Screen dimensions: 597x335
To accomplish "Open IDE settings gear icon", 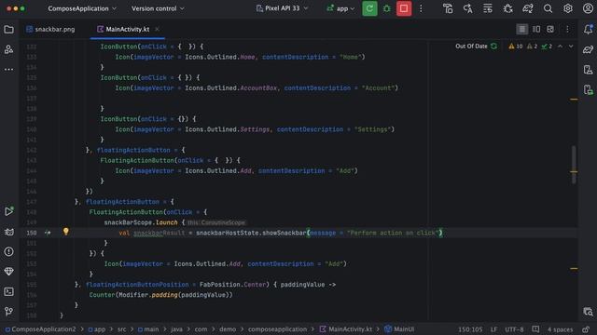I will [x=568, y=8].
